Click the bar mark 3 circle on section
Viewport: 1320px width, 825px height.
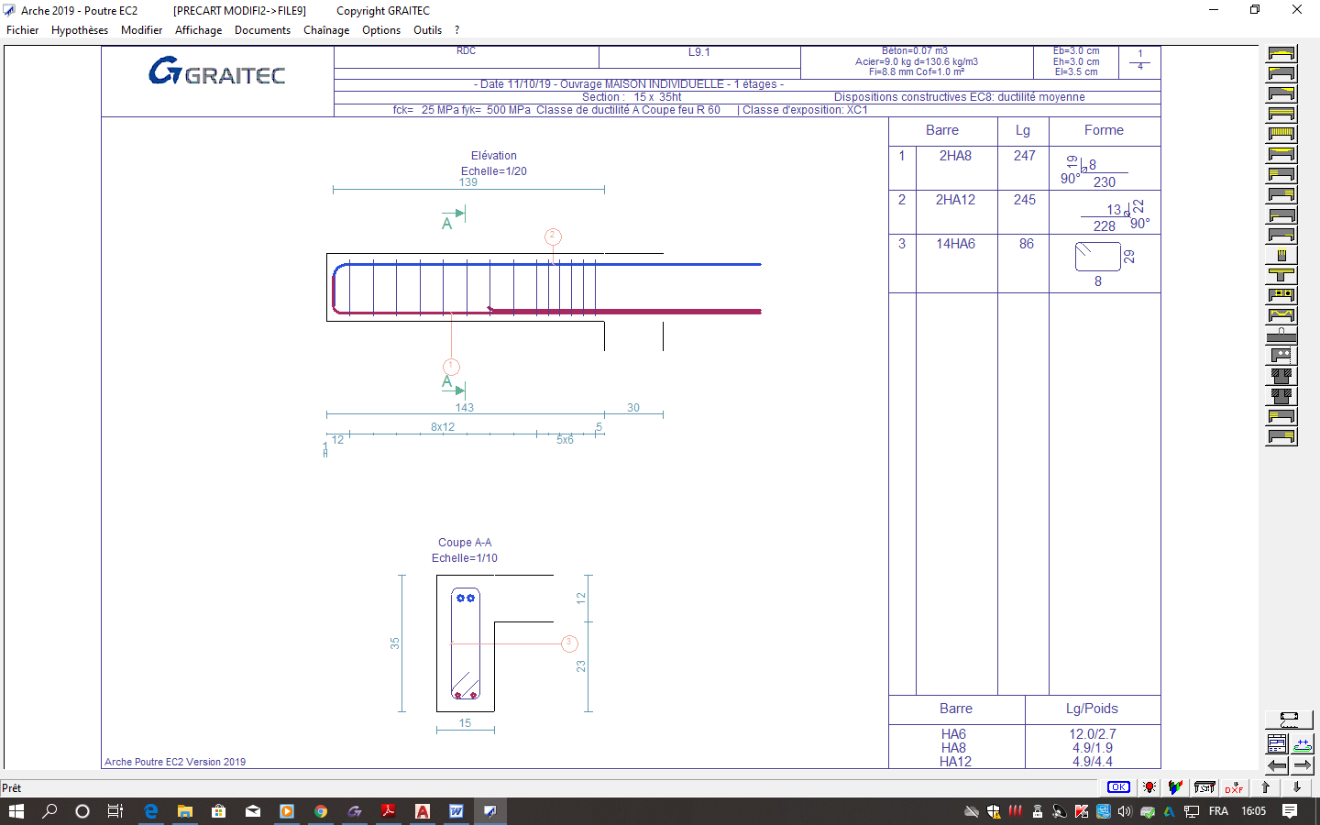[x=568, y=643]
